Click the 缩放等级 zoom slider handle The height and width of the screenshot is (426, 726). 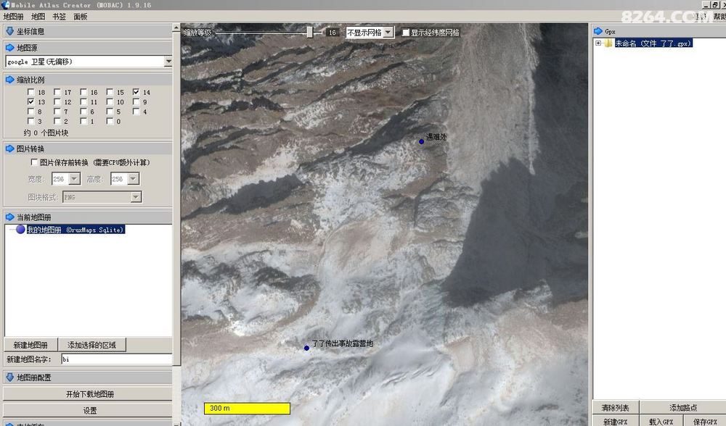tap(310, 32)
